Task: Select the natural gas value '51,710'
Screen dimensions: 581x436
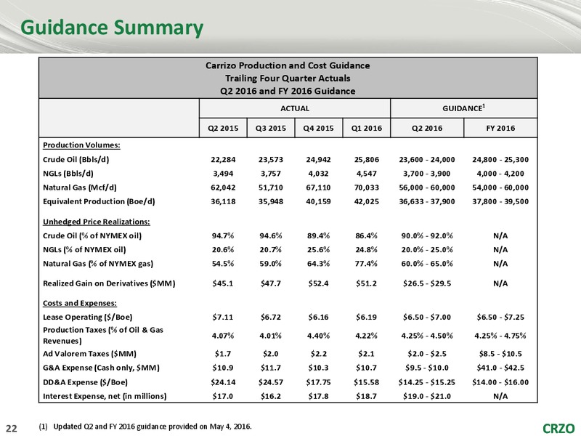Action: (270, 188)
